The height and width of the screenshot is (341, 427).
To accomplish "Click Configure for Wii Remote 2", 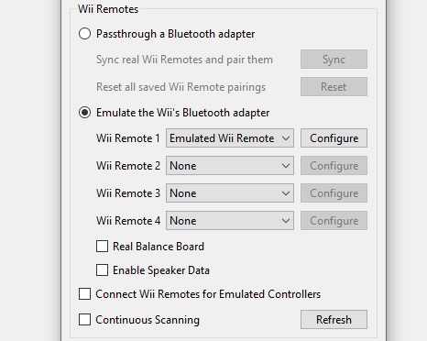I will click(334, 166).
